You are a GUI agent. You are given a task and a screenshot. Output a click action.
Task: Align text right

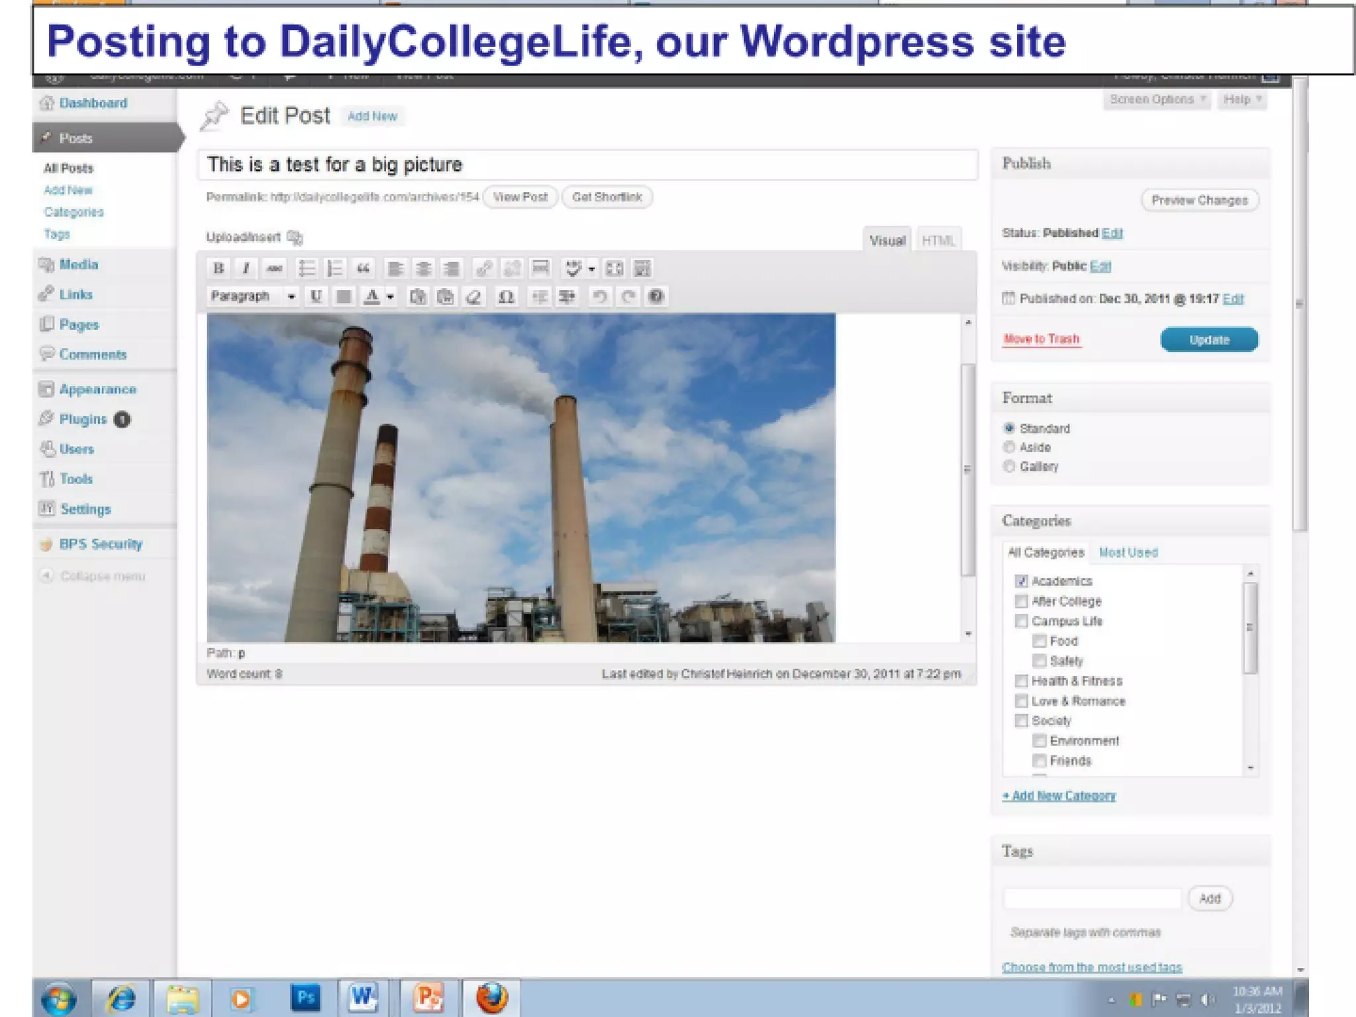click(452, 268)
